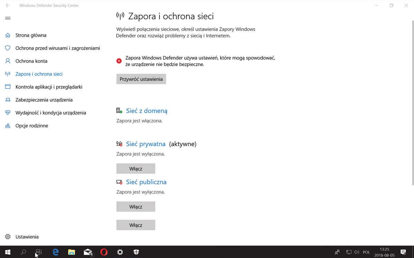This screenshot has height=258, width=414.
Task: Open Ustawienia gear at sidebar bottom
Action: [8, 237]
